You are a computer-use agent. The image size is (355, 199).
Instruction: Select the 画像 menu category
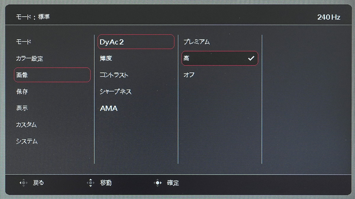coord(52,75)
